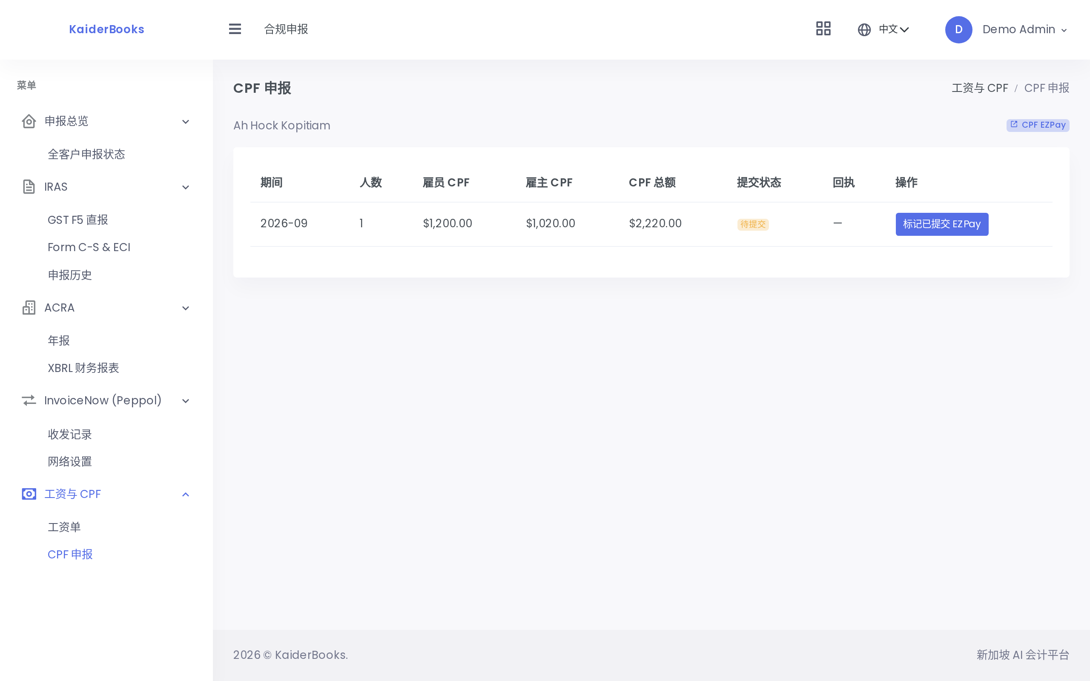Open the CPF EZPay link
Screen dimensions: 1090x681
click(1038, 125)
